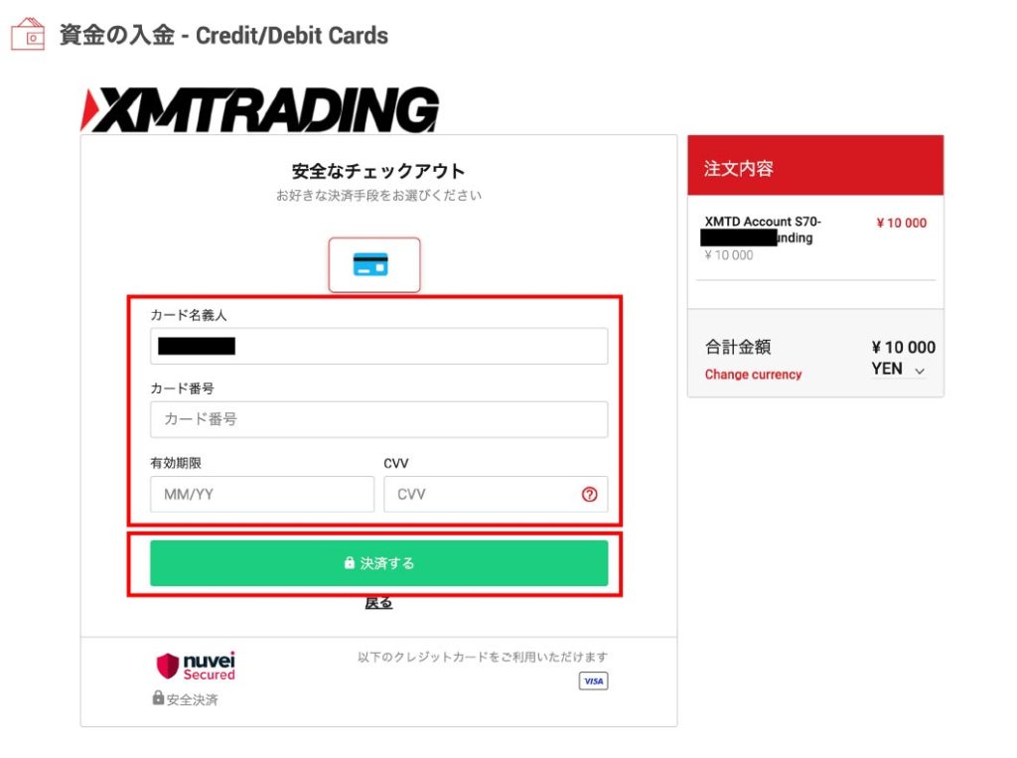Open the CVV help question mark

tap(589, 494)
